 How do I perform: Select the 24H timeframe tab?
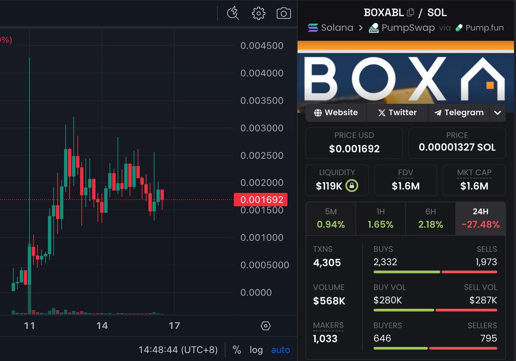480,218
